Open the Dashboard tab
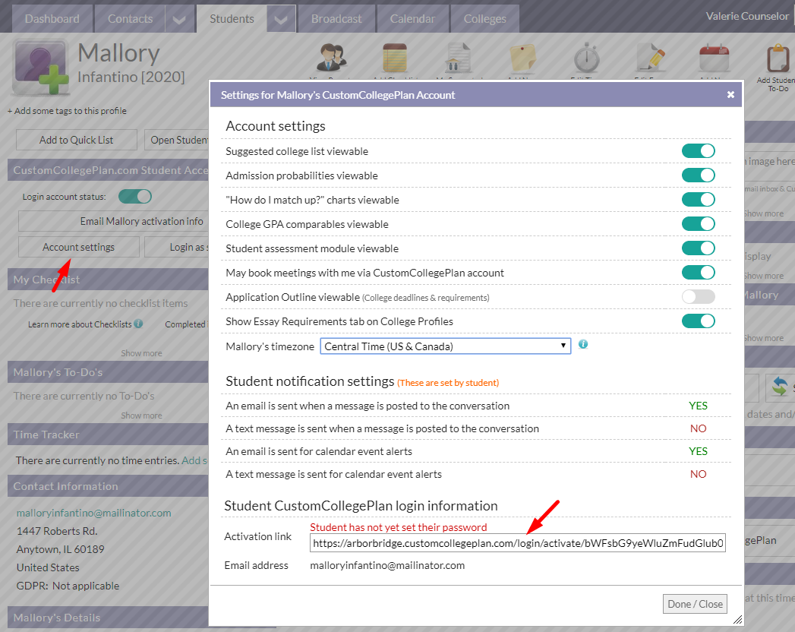This screenshot has height=632, width=795. pos(52,19)
